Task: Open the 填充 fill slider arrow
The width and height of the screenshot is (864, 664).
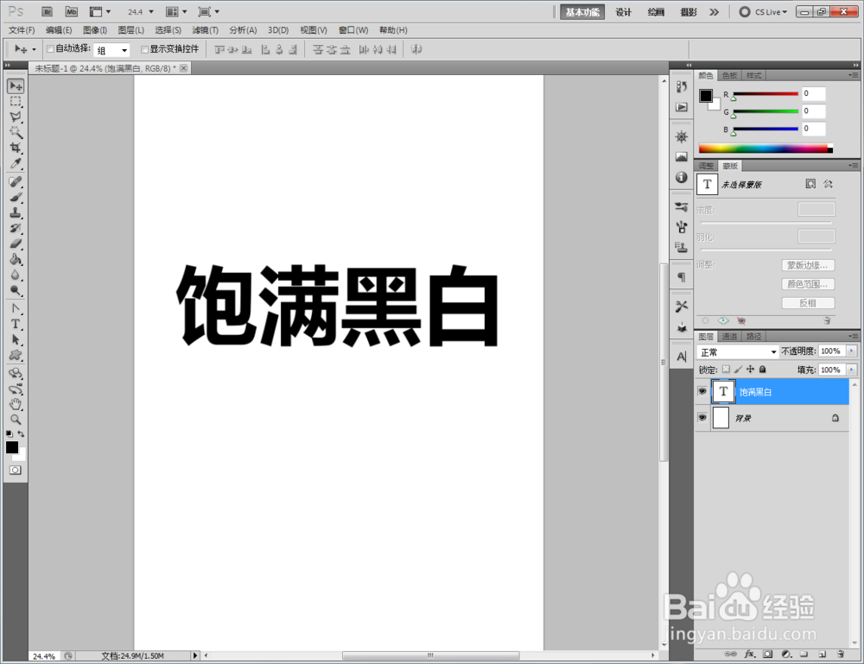Action: click(852, 370)
